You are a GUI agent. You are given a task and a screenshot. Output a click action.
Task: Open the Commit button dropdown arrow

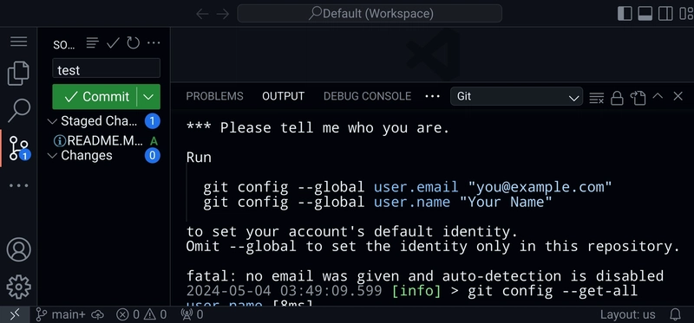(x=148, y=97)
